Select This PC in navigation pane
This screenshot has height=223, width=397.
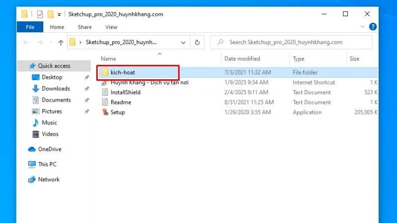47,164
